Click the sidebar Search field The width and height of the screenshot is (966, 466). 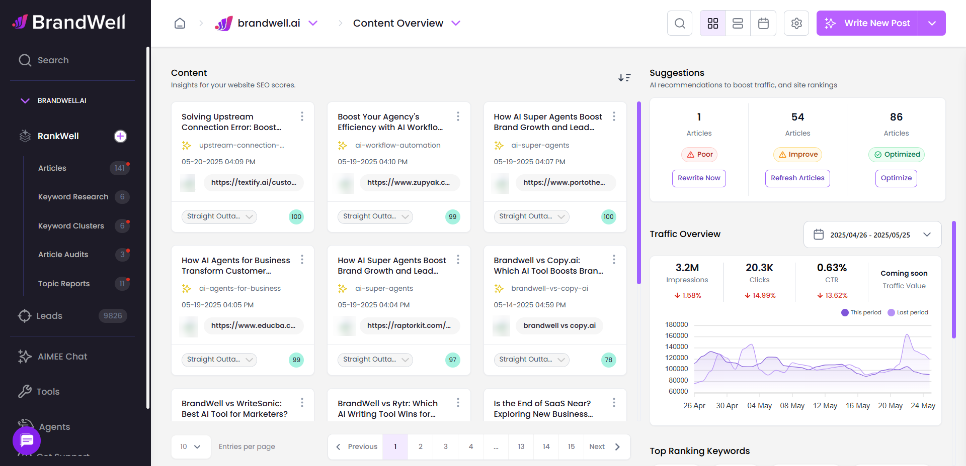tap(72, 60)
